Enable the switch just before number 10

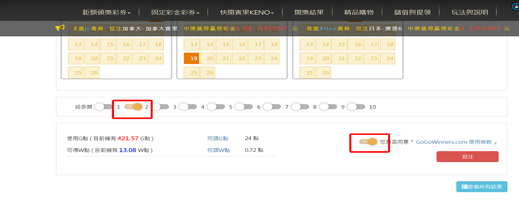tap(356, 107)
